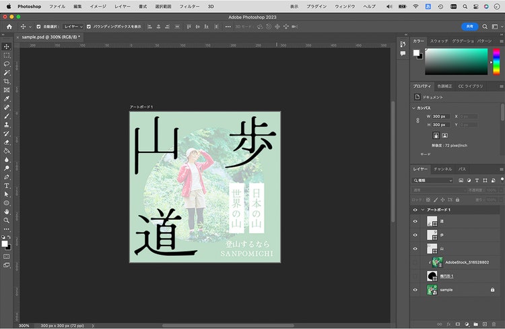Select the Path Selection tool

click(x=7, y=194)
